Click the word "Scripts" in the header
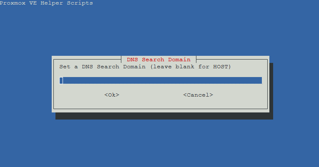319x167 pixels. pyautogui.click(x=80, y=3)
